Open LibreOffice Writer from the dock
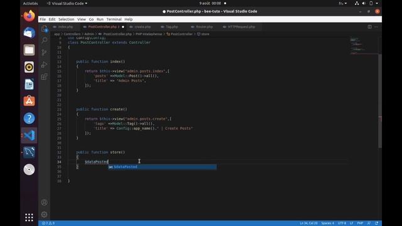Image resolution: width=402 pixels, height=226 pixels. pos(30,84)
